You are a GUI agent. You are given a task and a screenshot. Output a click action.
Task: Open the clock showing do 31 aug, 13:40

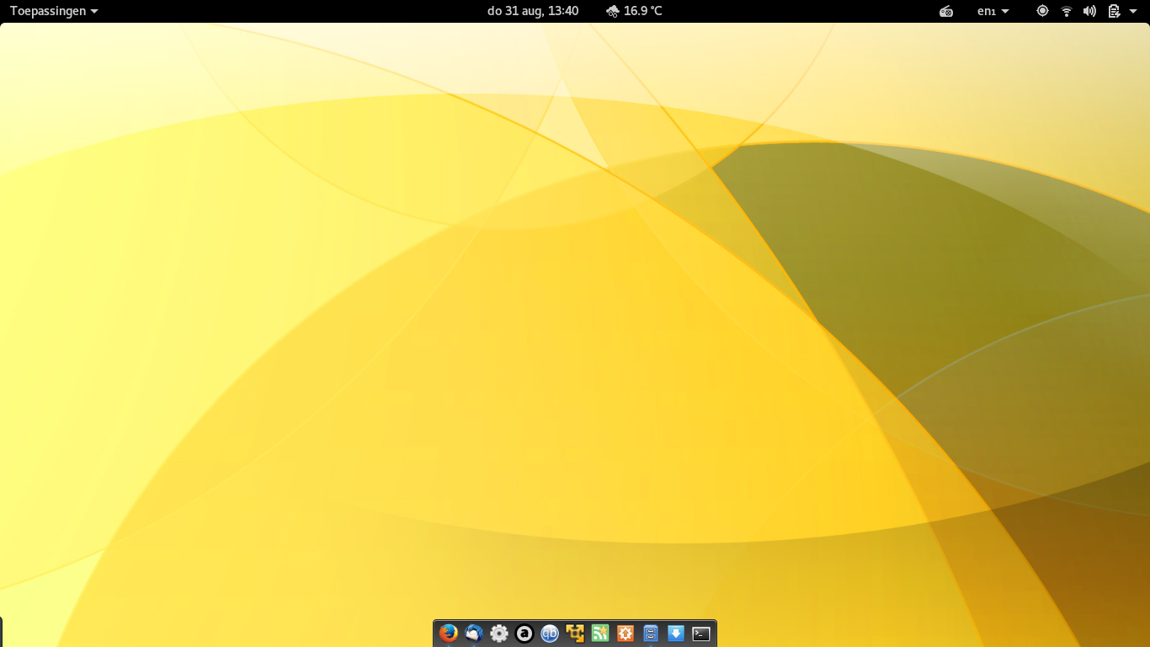(533, 11)
